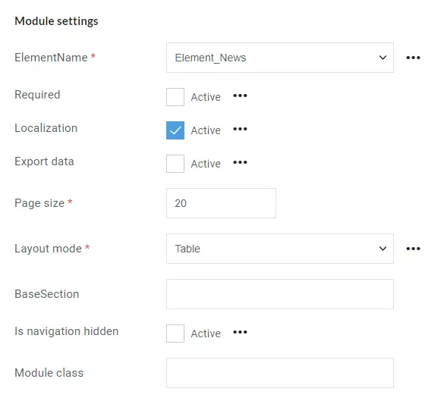Click the Active label beside Export data
444x401 pixels.
coord(206,164)
